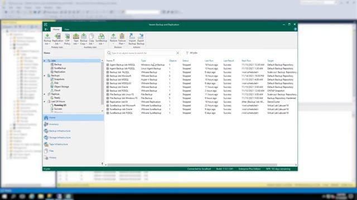
Task: Select the Replication Job EX row
Action: click(201, 102)
